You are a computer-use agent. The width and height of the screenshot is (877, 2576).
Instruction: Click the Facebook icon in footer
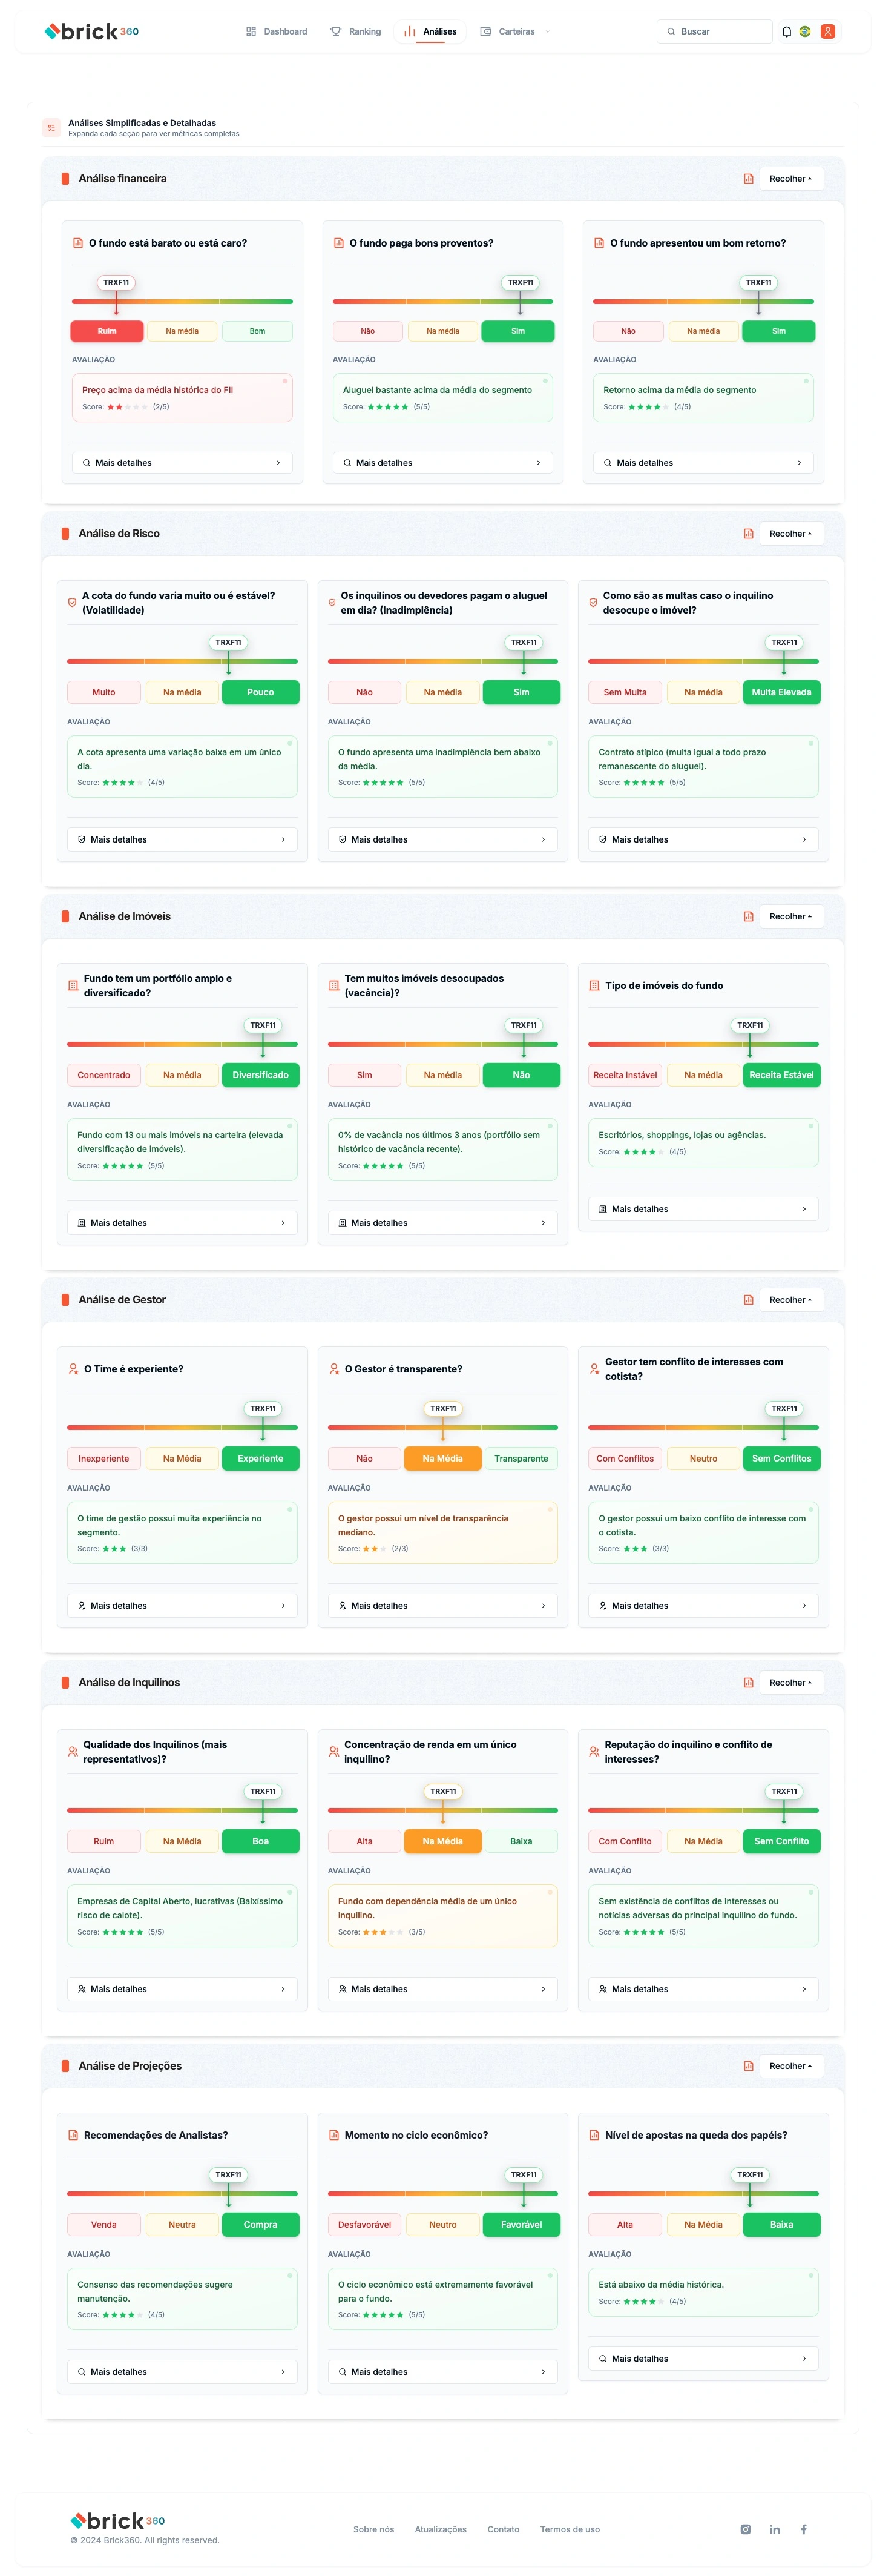pyautogui.click(x=803, y=2529)
